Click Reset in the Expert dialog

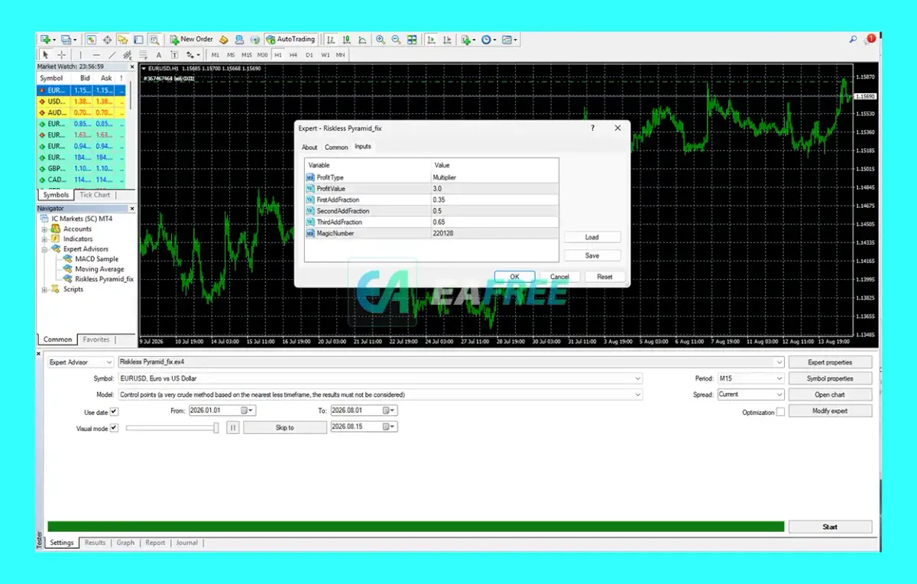(604, 277)
